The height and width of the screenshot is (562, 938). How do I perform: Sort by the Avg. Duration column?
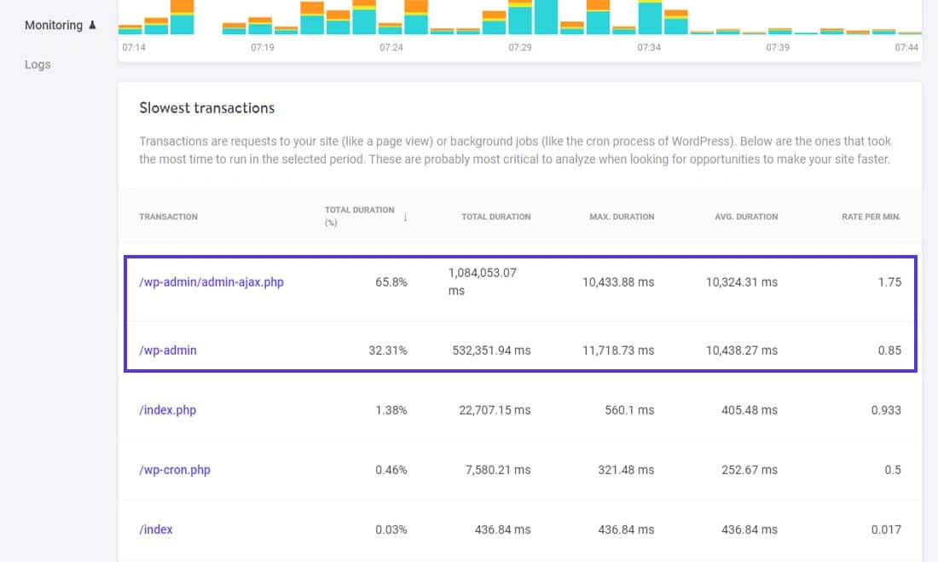[x=746, y=217]
